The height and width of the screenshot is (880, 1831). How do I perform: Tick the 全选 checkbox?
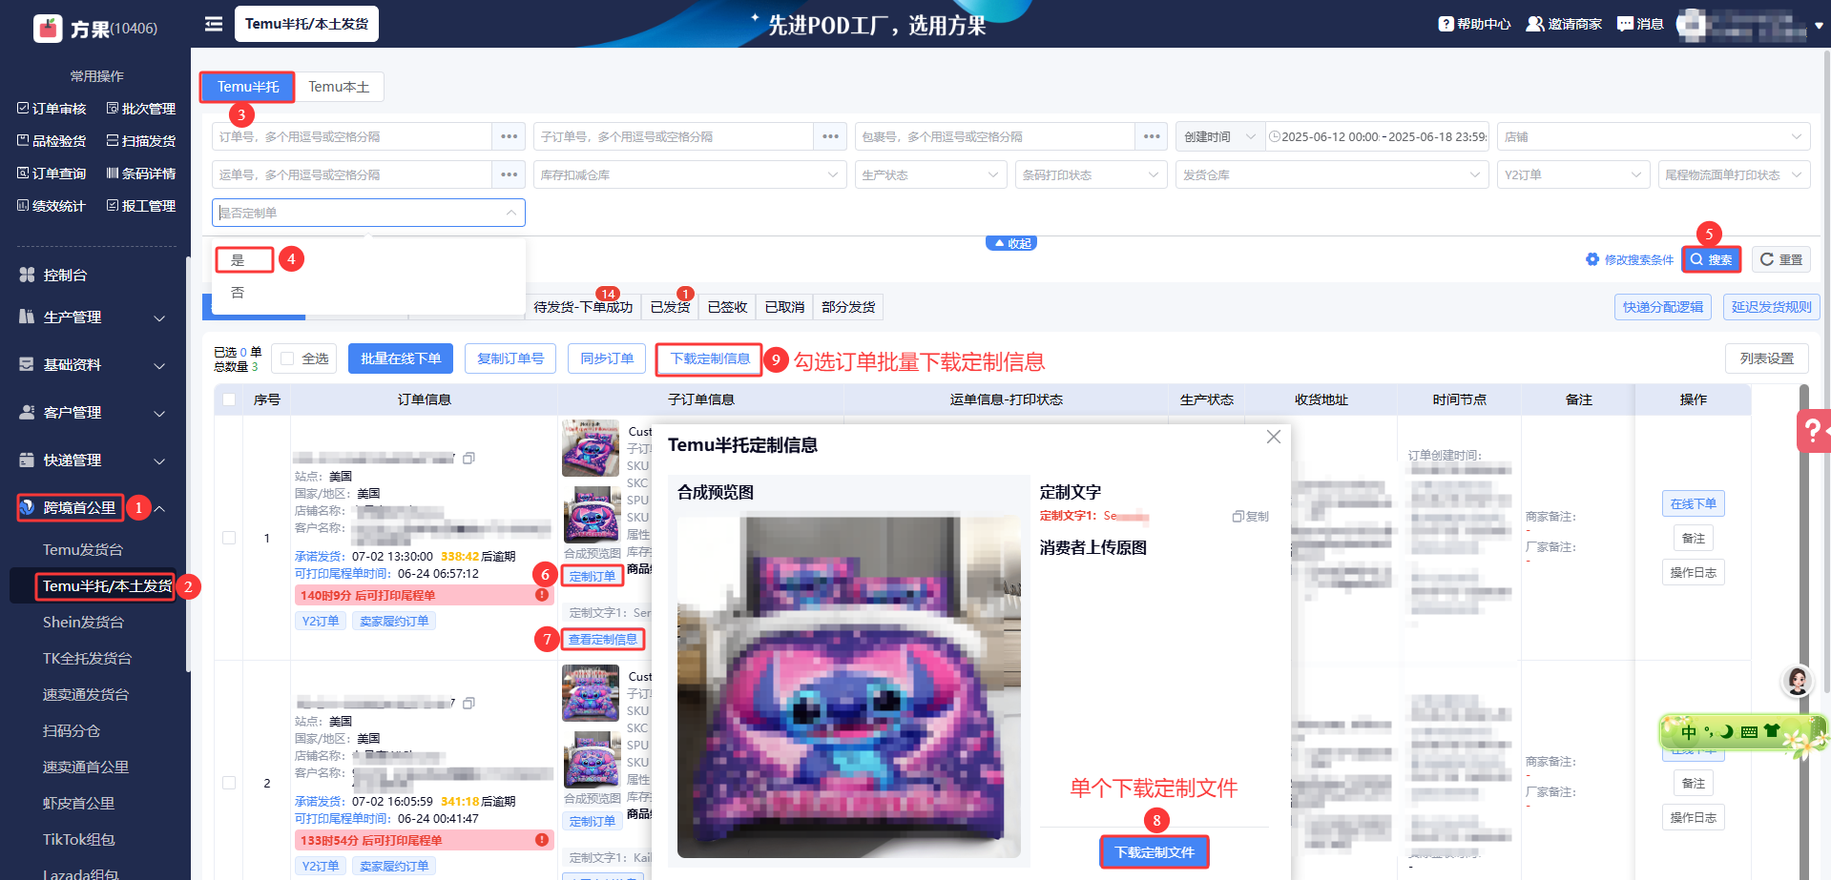coord(287,358)
